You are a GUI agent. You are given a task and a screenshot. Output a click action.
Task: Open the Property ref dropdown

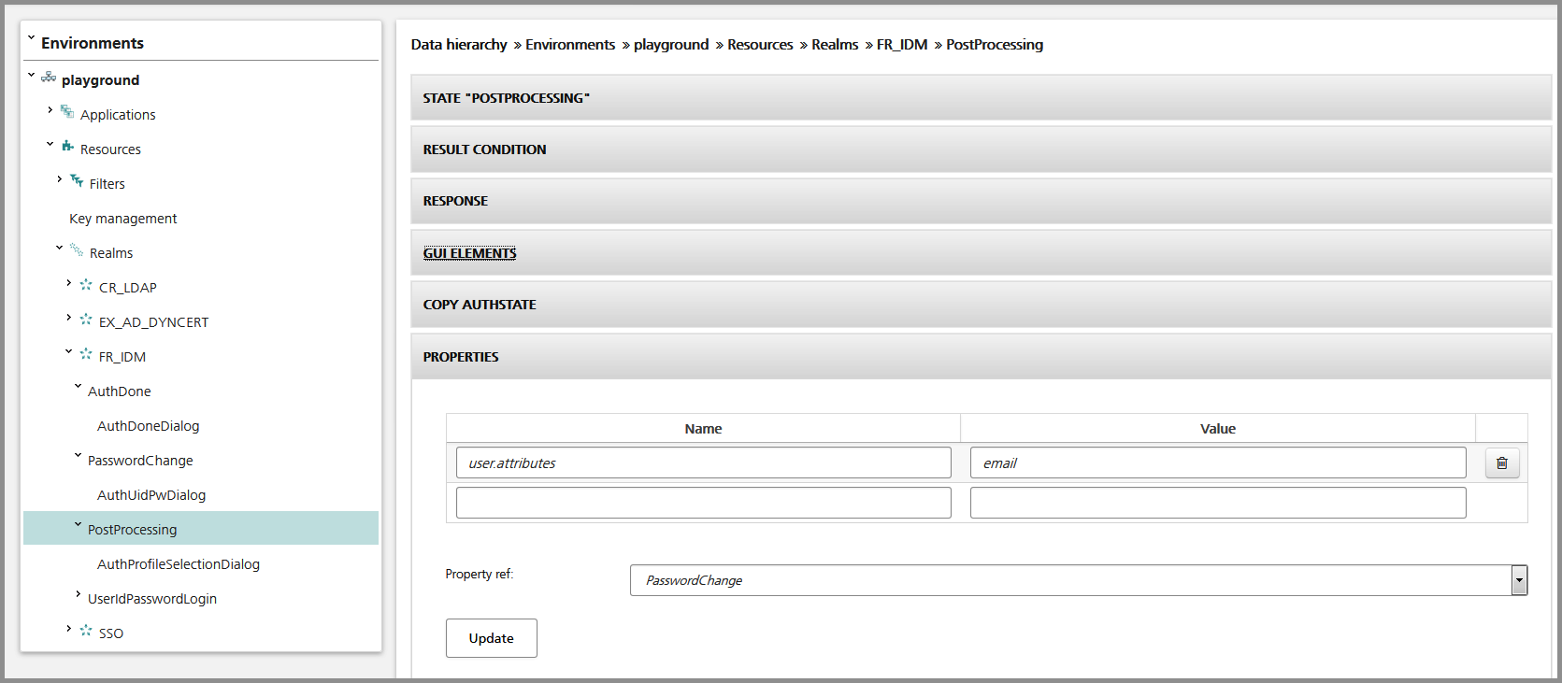pyautogui.click(x=1519, y=580)
